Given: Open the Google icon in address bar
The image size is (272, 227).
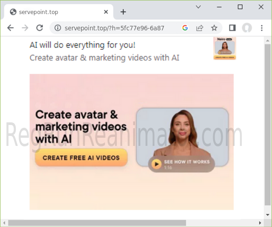Looking at the screenshot, I should click(x=185, y=28).
